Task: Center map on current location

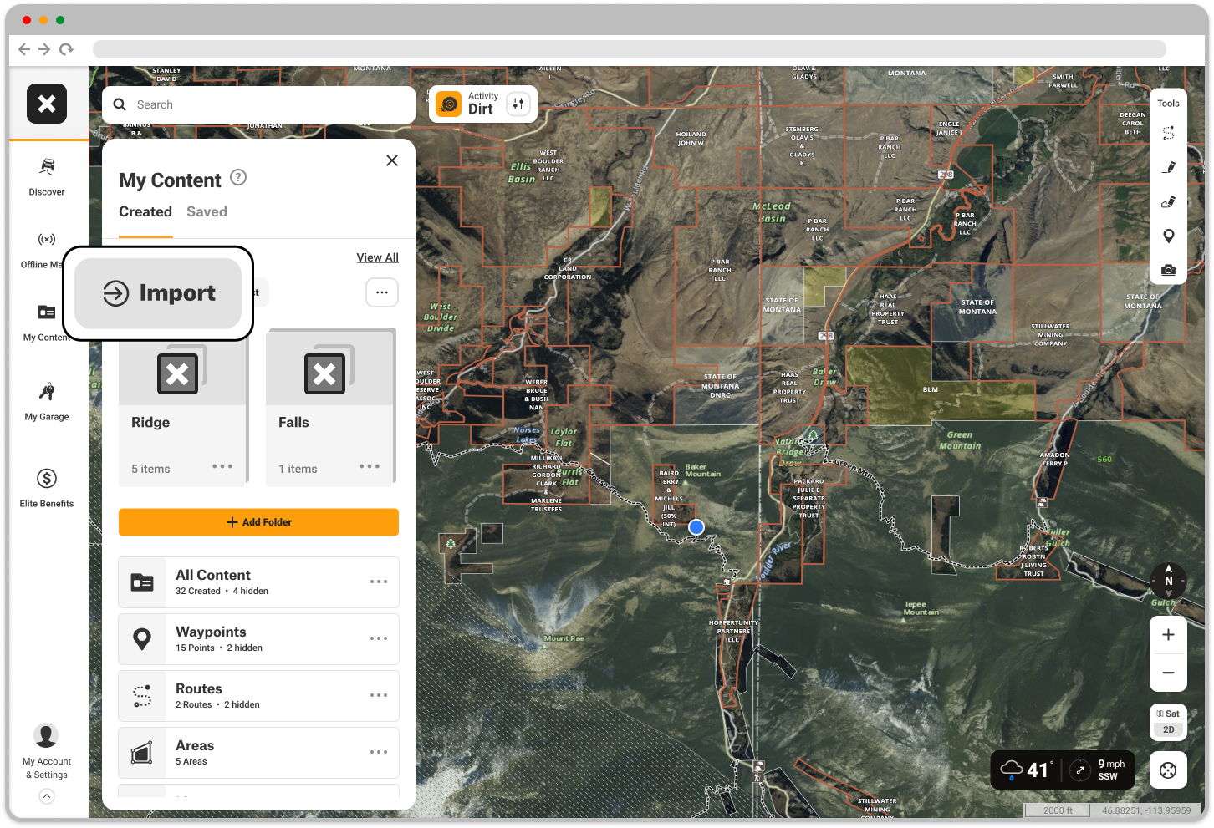Action: (x=1168, y=770)
